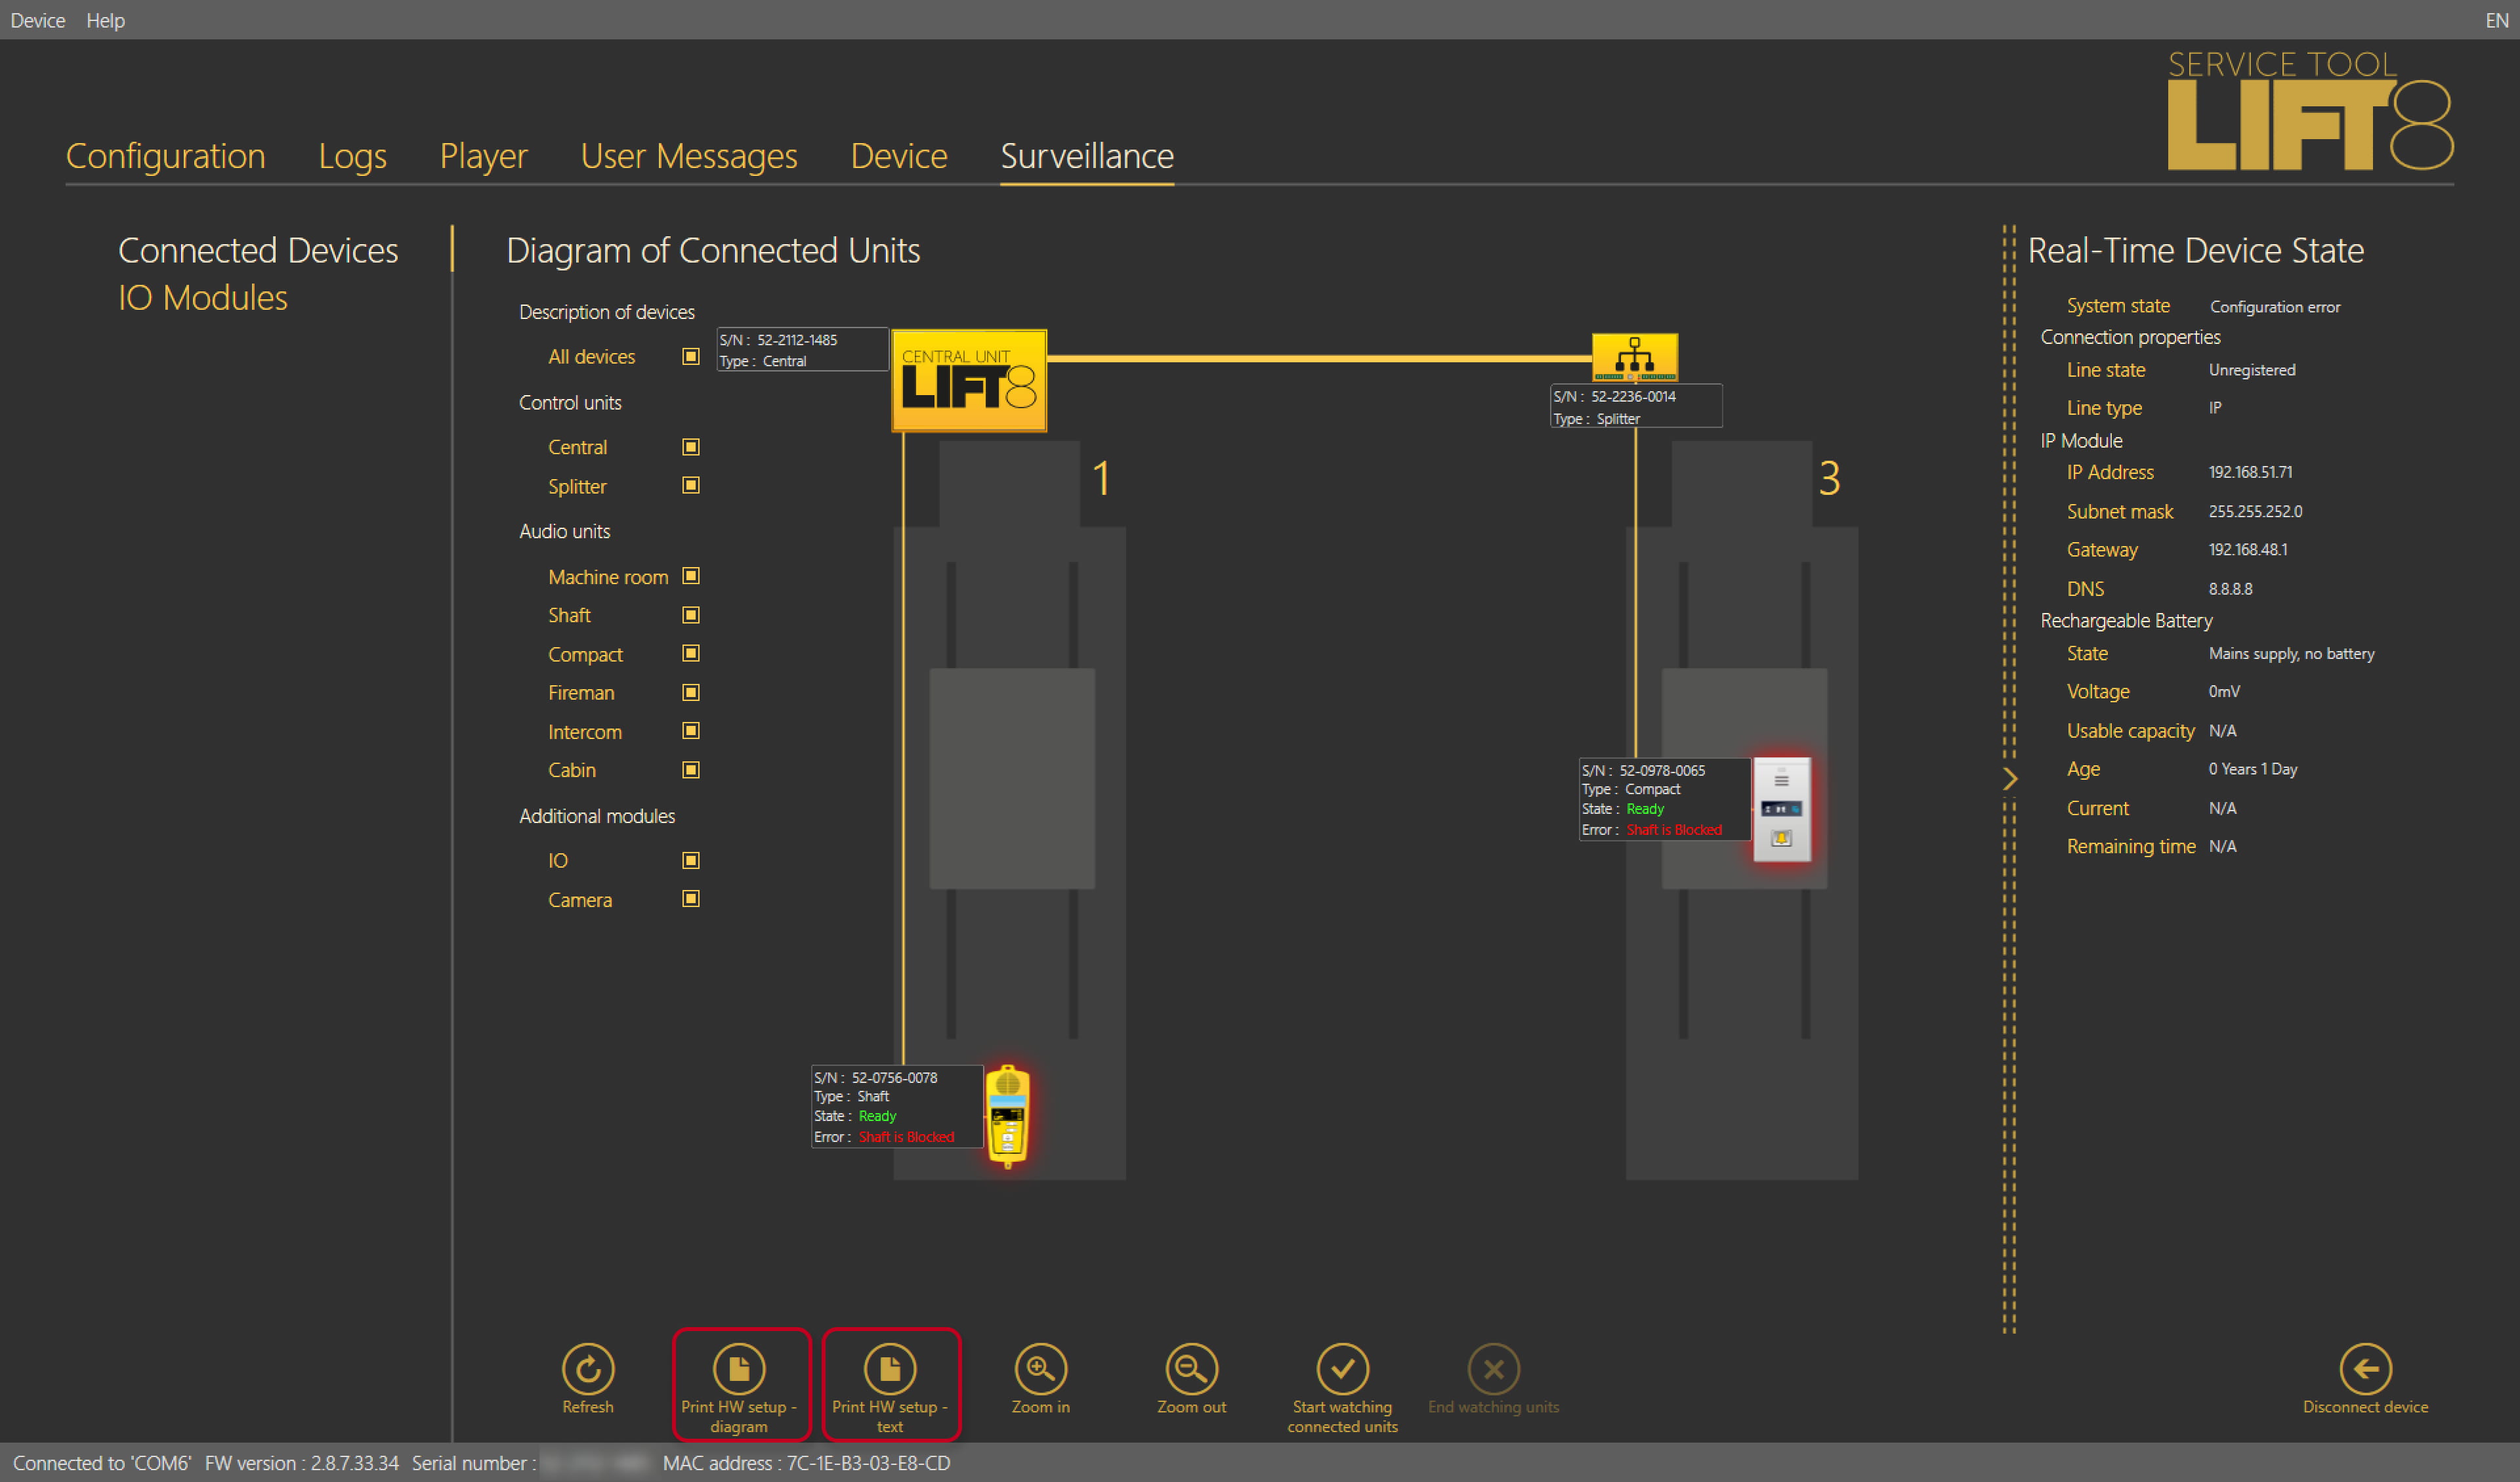This screenshot has width=2520, height=1482.
Task: Click elevator shaft number 3 cabin
Action: point(1744,779)
